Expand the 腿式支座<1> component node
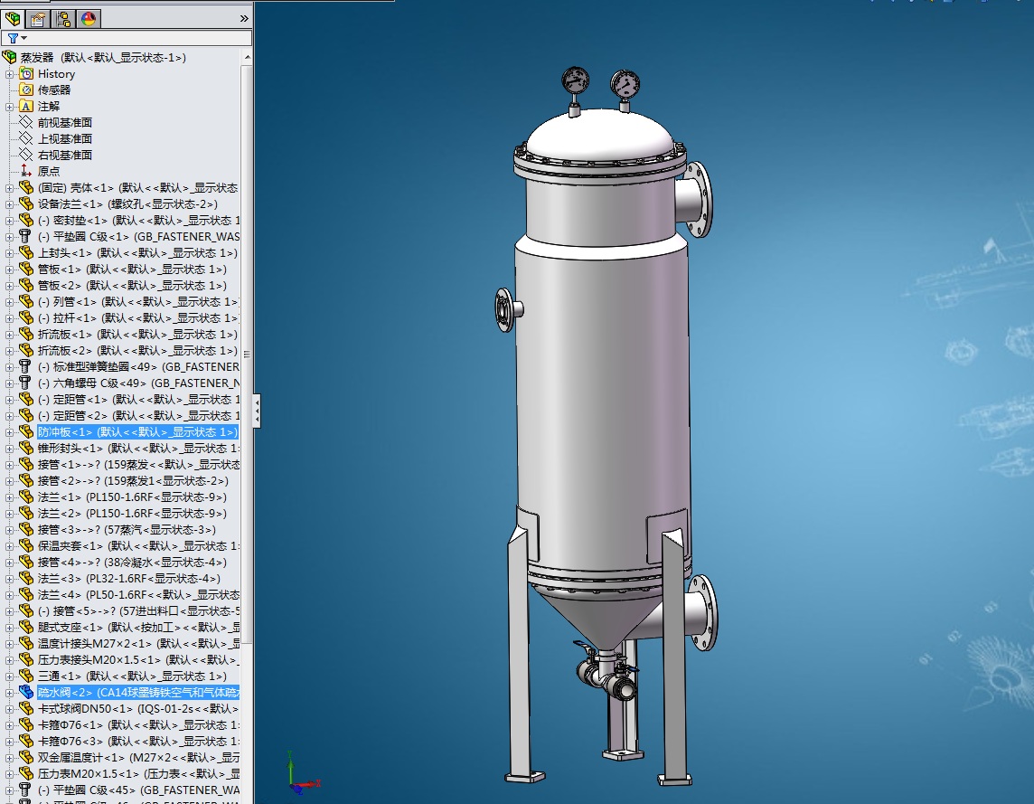 coord(10,628)
